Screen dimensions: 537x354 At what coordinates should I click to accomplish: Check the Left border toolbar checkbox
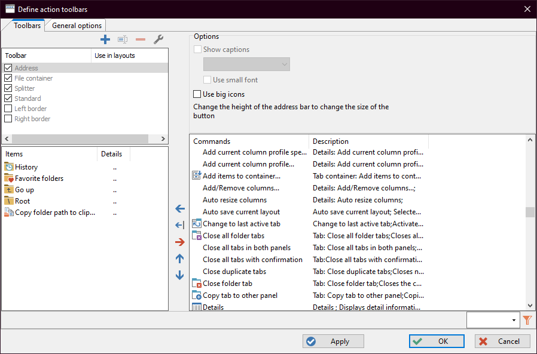point(8,109)
